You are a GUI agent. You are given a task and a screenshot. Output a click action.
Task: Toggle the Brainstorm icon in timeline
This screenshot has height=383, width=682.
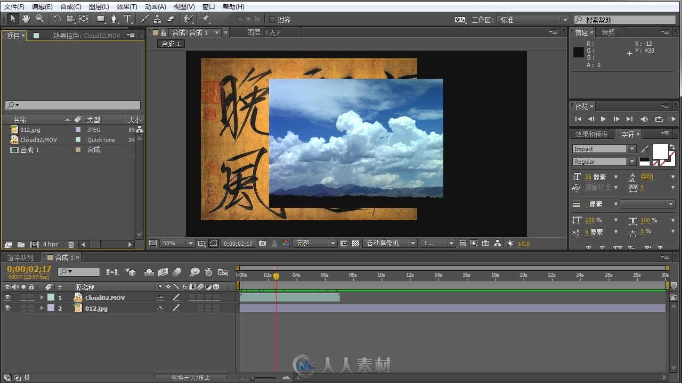pyautogui.click(x=195, y=272)
